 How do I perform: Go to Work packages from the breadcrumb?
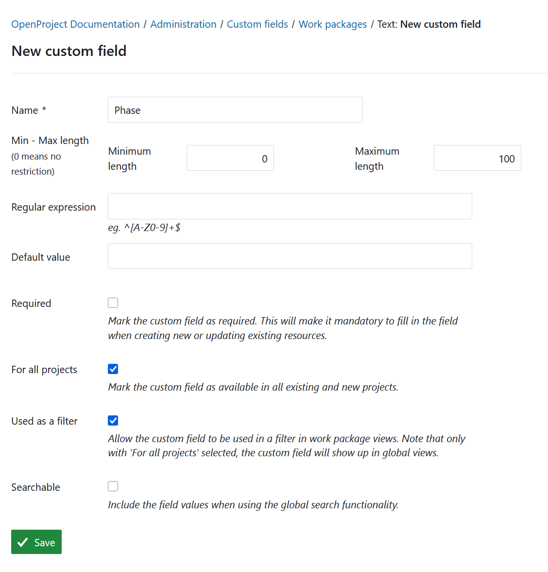[x=332, y=24]
